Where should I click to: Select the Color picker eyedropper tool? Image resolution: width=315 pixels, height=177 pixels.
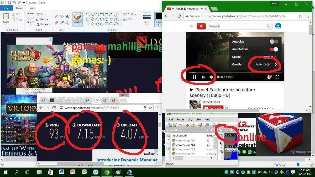tap(62, 23)
